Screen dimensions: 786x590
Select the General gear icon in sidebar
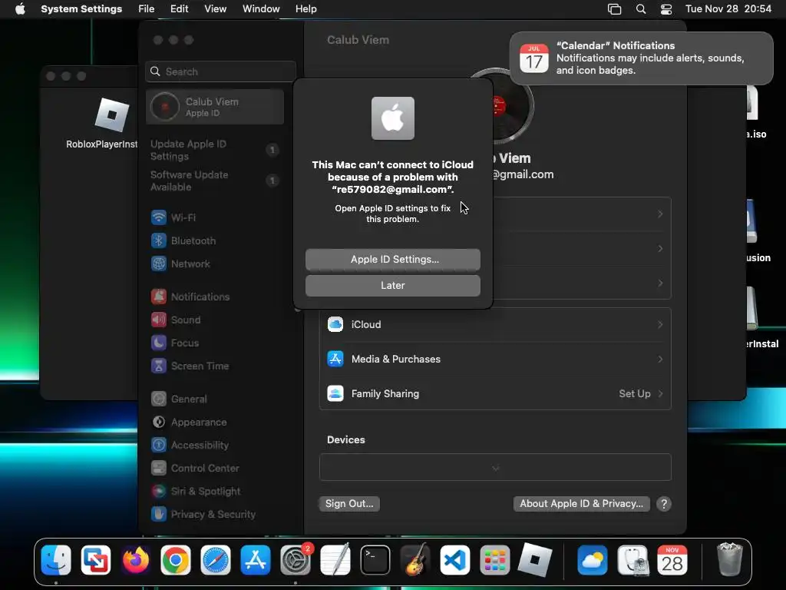click(x=158, y=399)
